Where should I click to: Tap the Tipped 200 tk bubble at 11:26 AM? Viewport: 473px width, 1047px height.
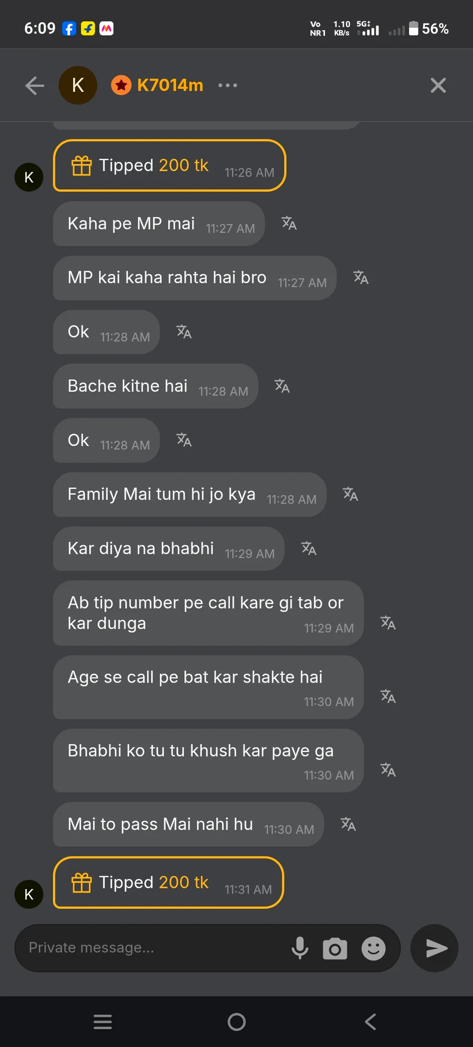[169, 165]
